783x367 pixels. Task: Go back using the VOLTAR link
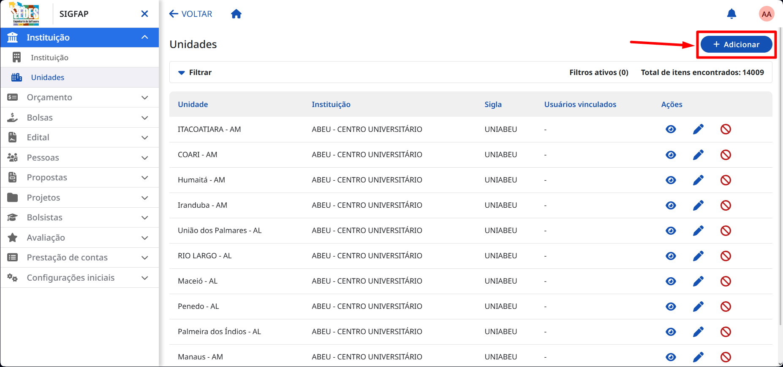pyautogui.click(x=190, y=14)
